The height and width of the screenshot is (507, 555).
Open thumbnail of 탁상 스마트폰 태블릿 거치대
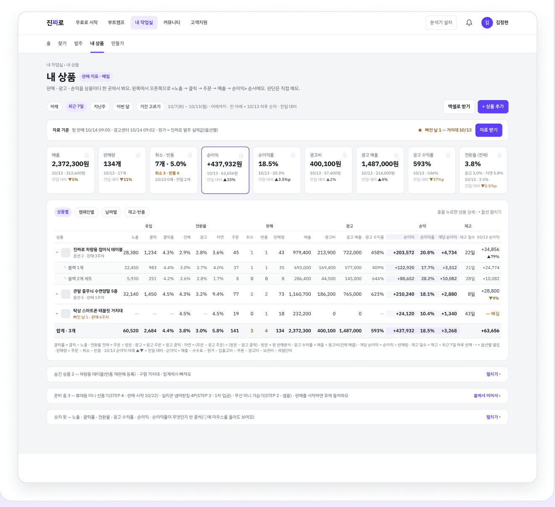pos(66,314)
